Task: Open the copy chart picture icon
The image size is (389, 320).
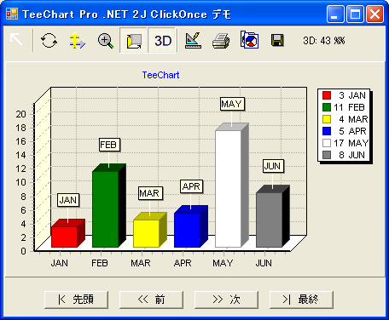Action: pyautogui.click(x=249, y=40)
